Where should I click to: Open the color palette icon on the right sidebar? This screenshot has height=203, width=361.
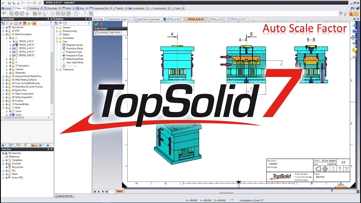[355, 50]
